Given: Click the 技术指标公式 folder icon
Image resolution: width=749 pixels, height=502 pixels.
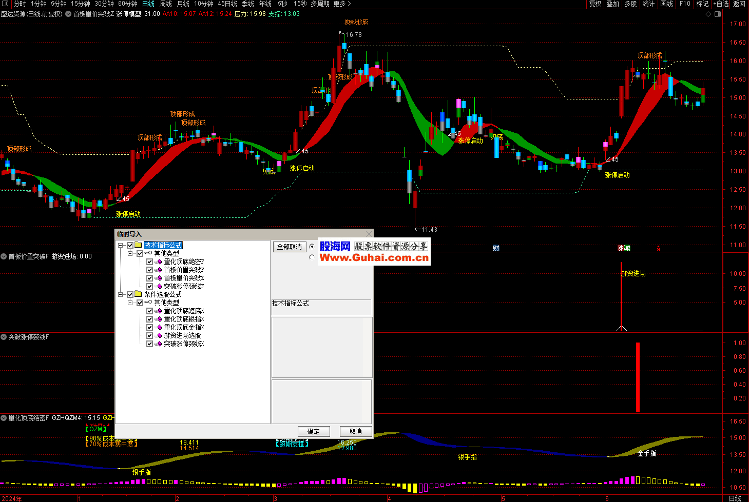Looking at the screenshot, I should [138, 245].
